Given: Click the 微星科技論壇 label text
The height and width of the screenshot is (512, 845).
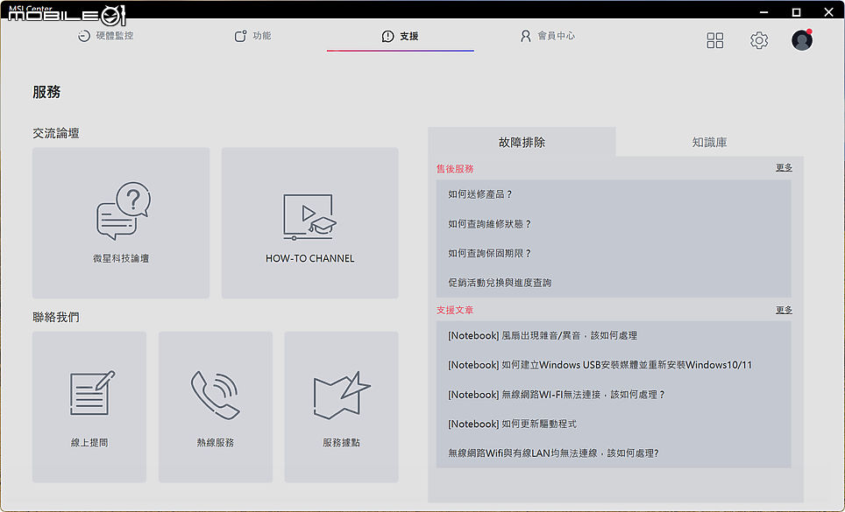Looking at the screenshot, I should coord(121,259).
